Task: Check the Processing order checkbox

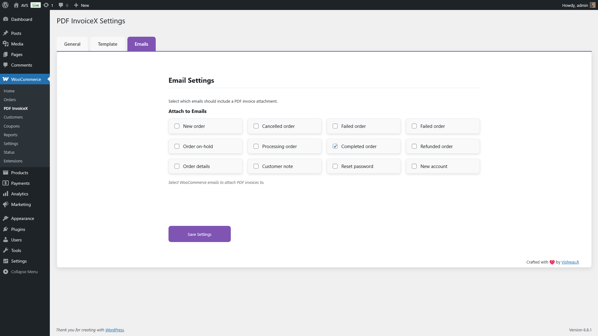Action: click(256, 146)
